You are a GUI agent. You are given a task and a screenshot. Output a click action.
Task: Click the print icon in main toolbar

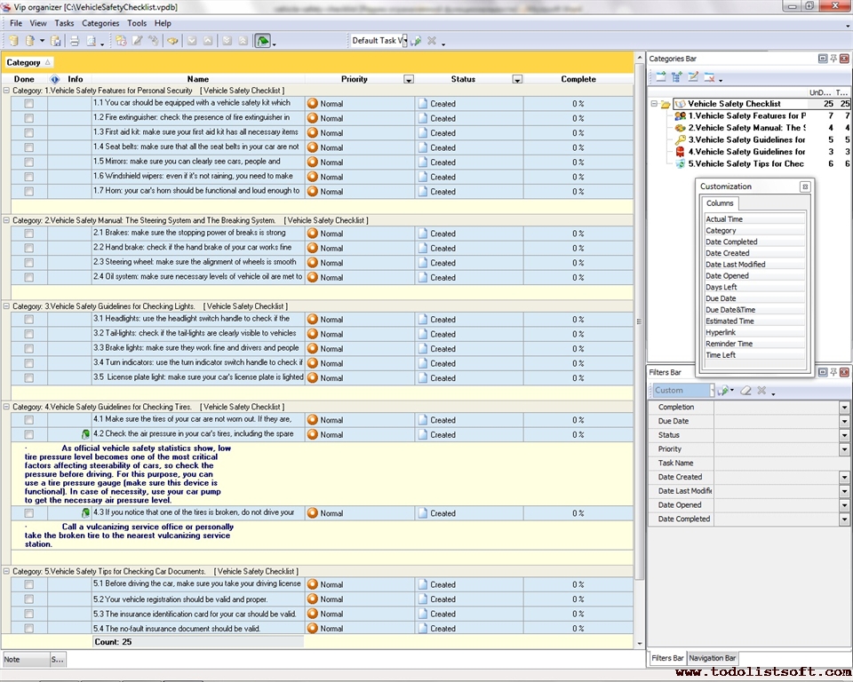point(75,41)
